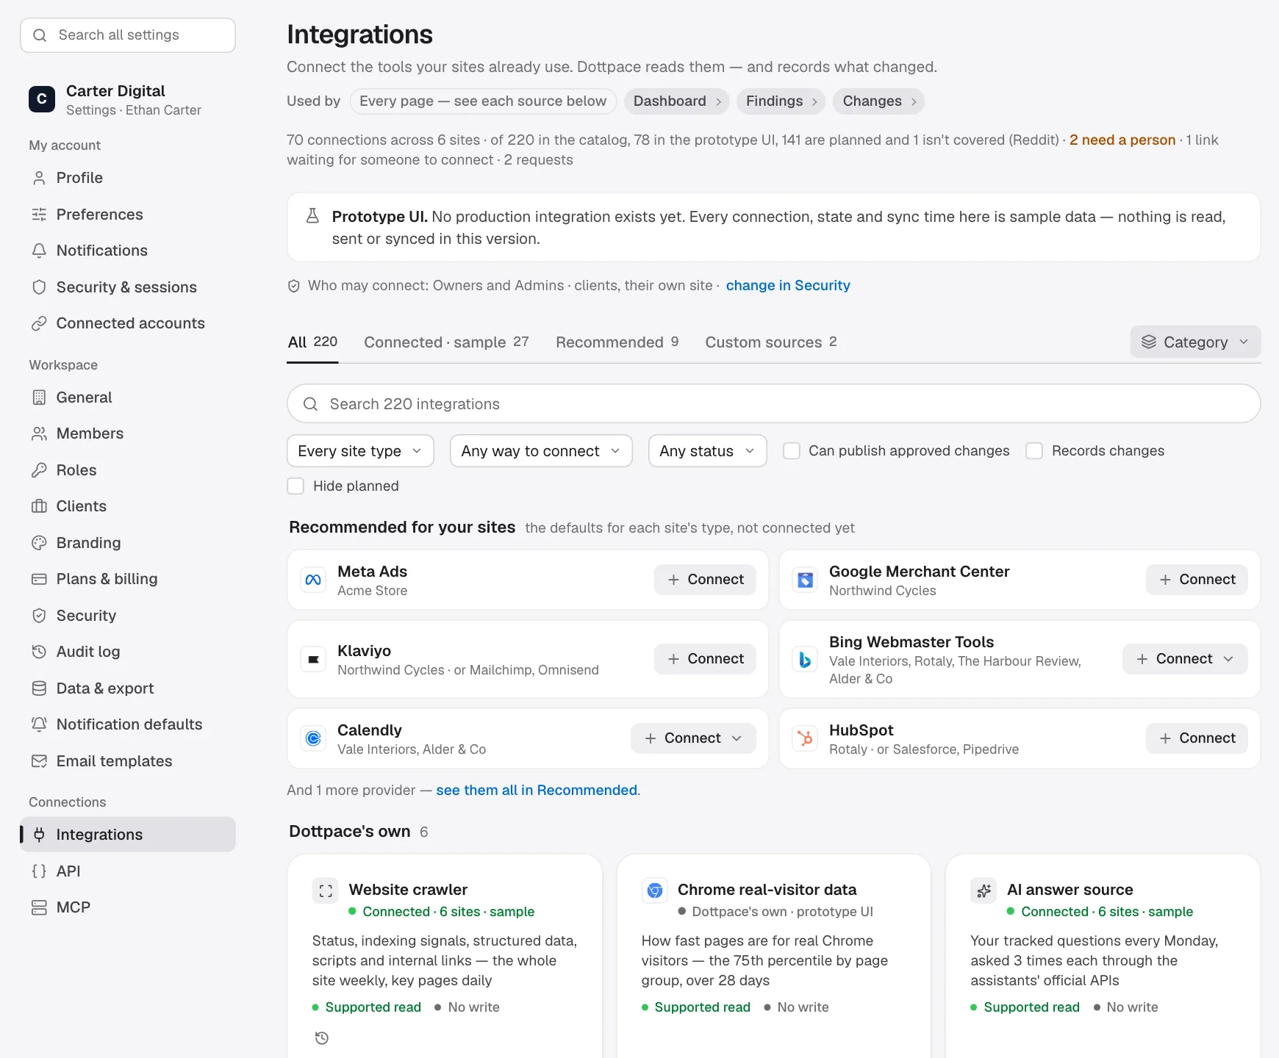
Task: Click the Google Merchant Center logo
Action: 805,580
